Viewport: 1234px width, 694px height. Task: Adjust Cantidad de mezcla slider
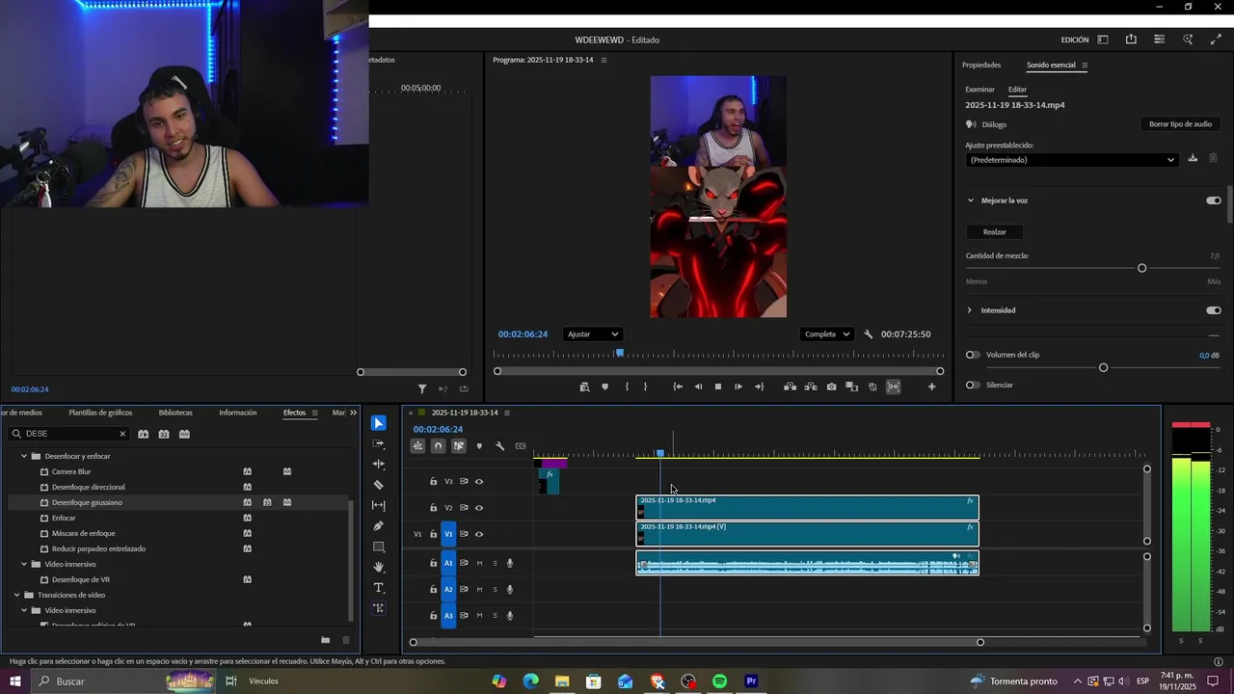[1141, 268]
